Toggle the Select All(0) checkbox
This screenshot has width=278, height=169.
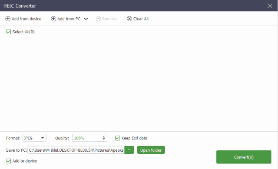click(8, 32)
